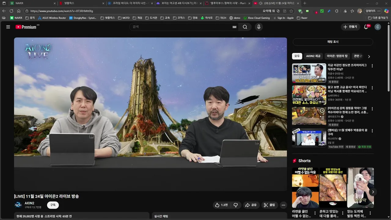Click the 업데이트 browser update button
The width and height of the screenshot is (391, 220).
point(372,11)
